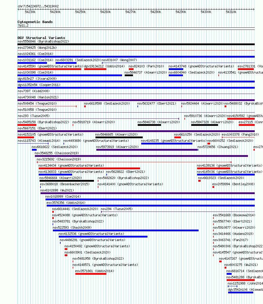Open nsv5632477 (Ebert2021) variant
The image size is (263, 304).
(157, 103)
